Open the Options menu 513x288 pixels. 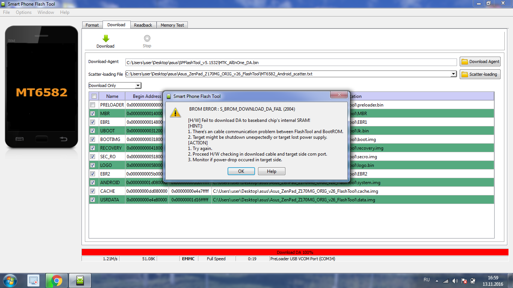[24, 12]
